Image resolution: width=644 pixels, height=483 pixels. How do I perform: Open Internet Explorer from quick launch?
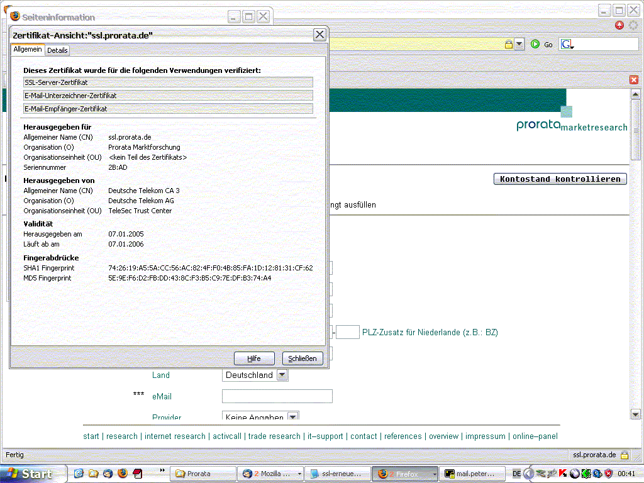(x=79, y=474)
